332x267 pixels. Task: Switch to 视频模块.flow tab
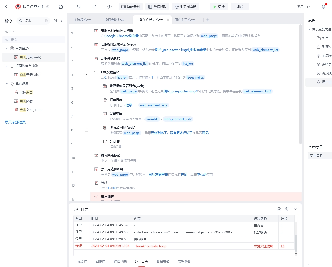114,20
